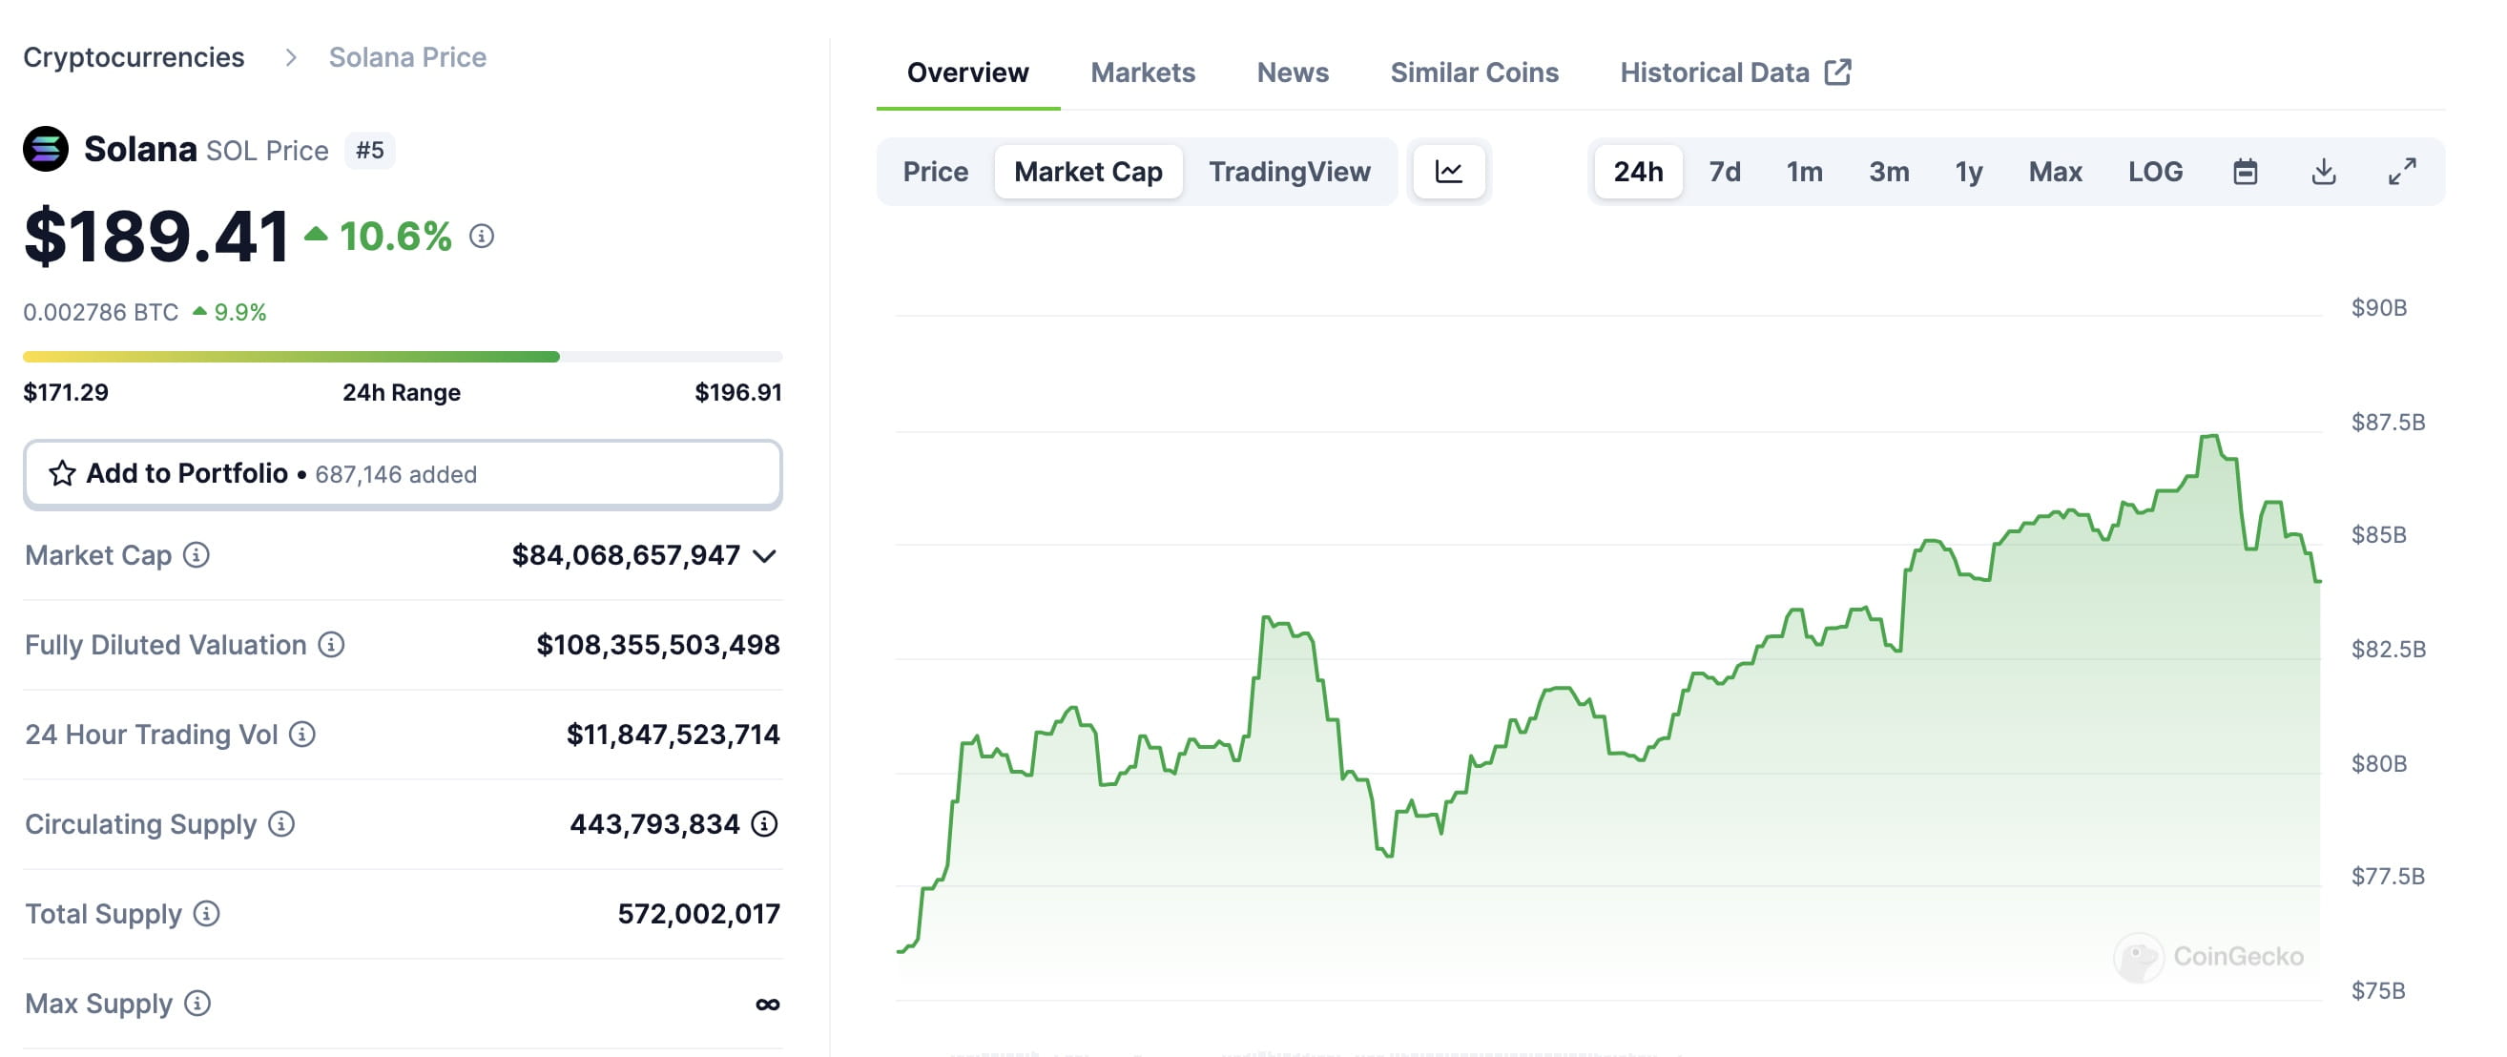This screenshot has width=2507, height=1057.
Task: Download the chart data via download icon
Action: (x=2325, y=172)
